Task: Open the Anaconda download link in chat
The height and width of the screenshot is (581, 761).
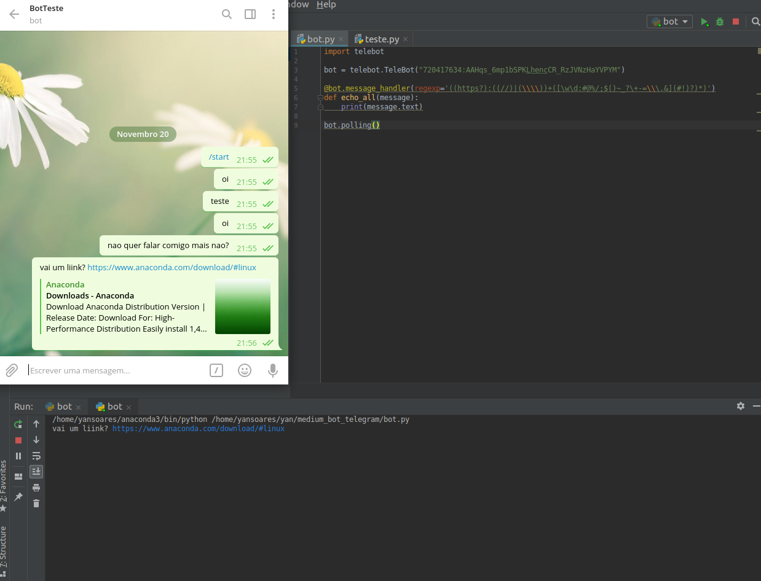Action: coord(172,267)
